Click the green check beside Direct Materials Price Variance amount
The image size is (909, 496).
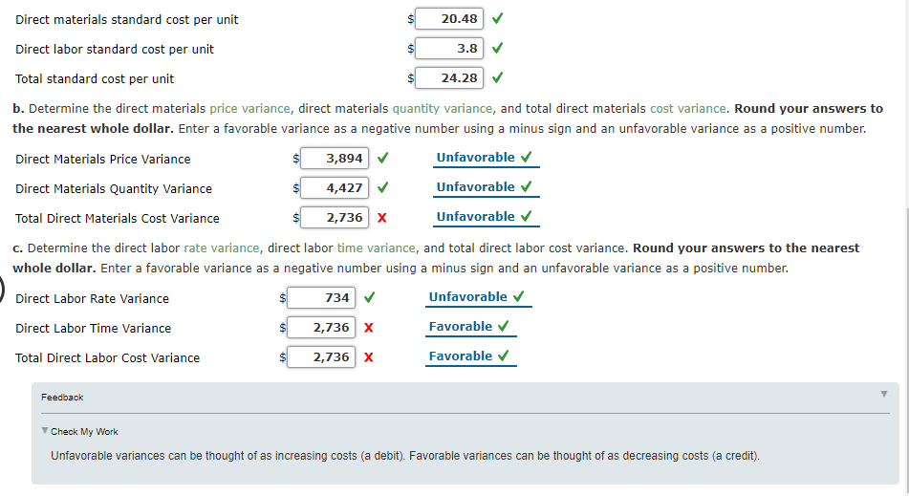pyautogui.click(x=382, y=158)
